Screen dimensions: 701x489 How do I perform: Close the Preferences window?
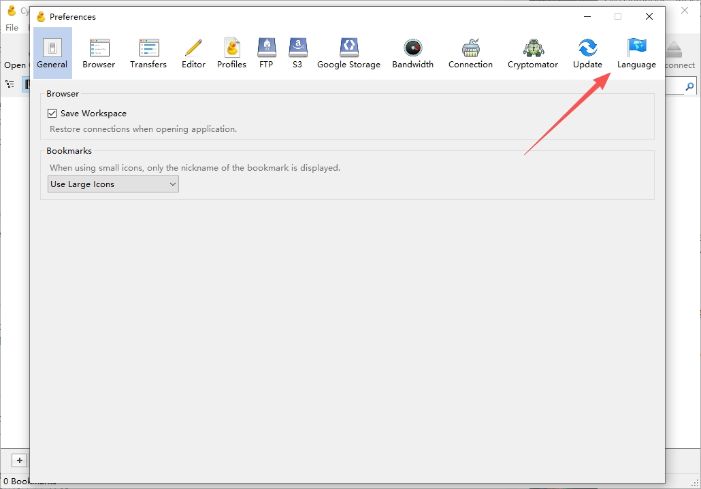pyautogui.click(x=649, y=16)
